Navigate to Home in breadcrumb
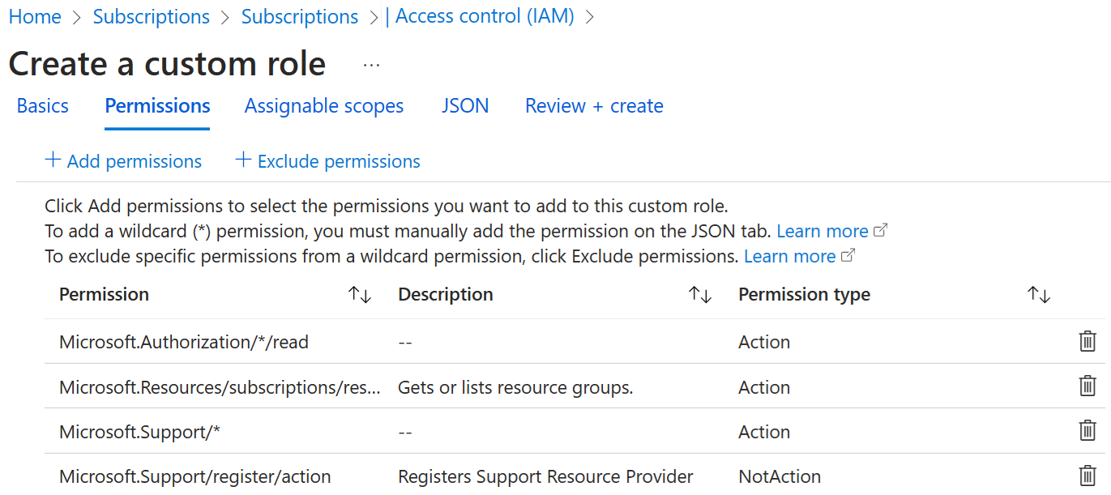 35,17
